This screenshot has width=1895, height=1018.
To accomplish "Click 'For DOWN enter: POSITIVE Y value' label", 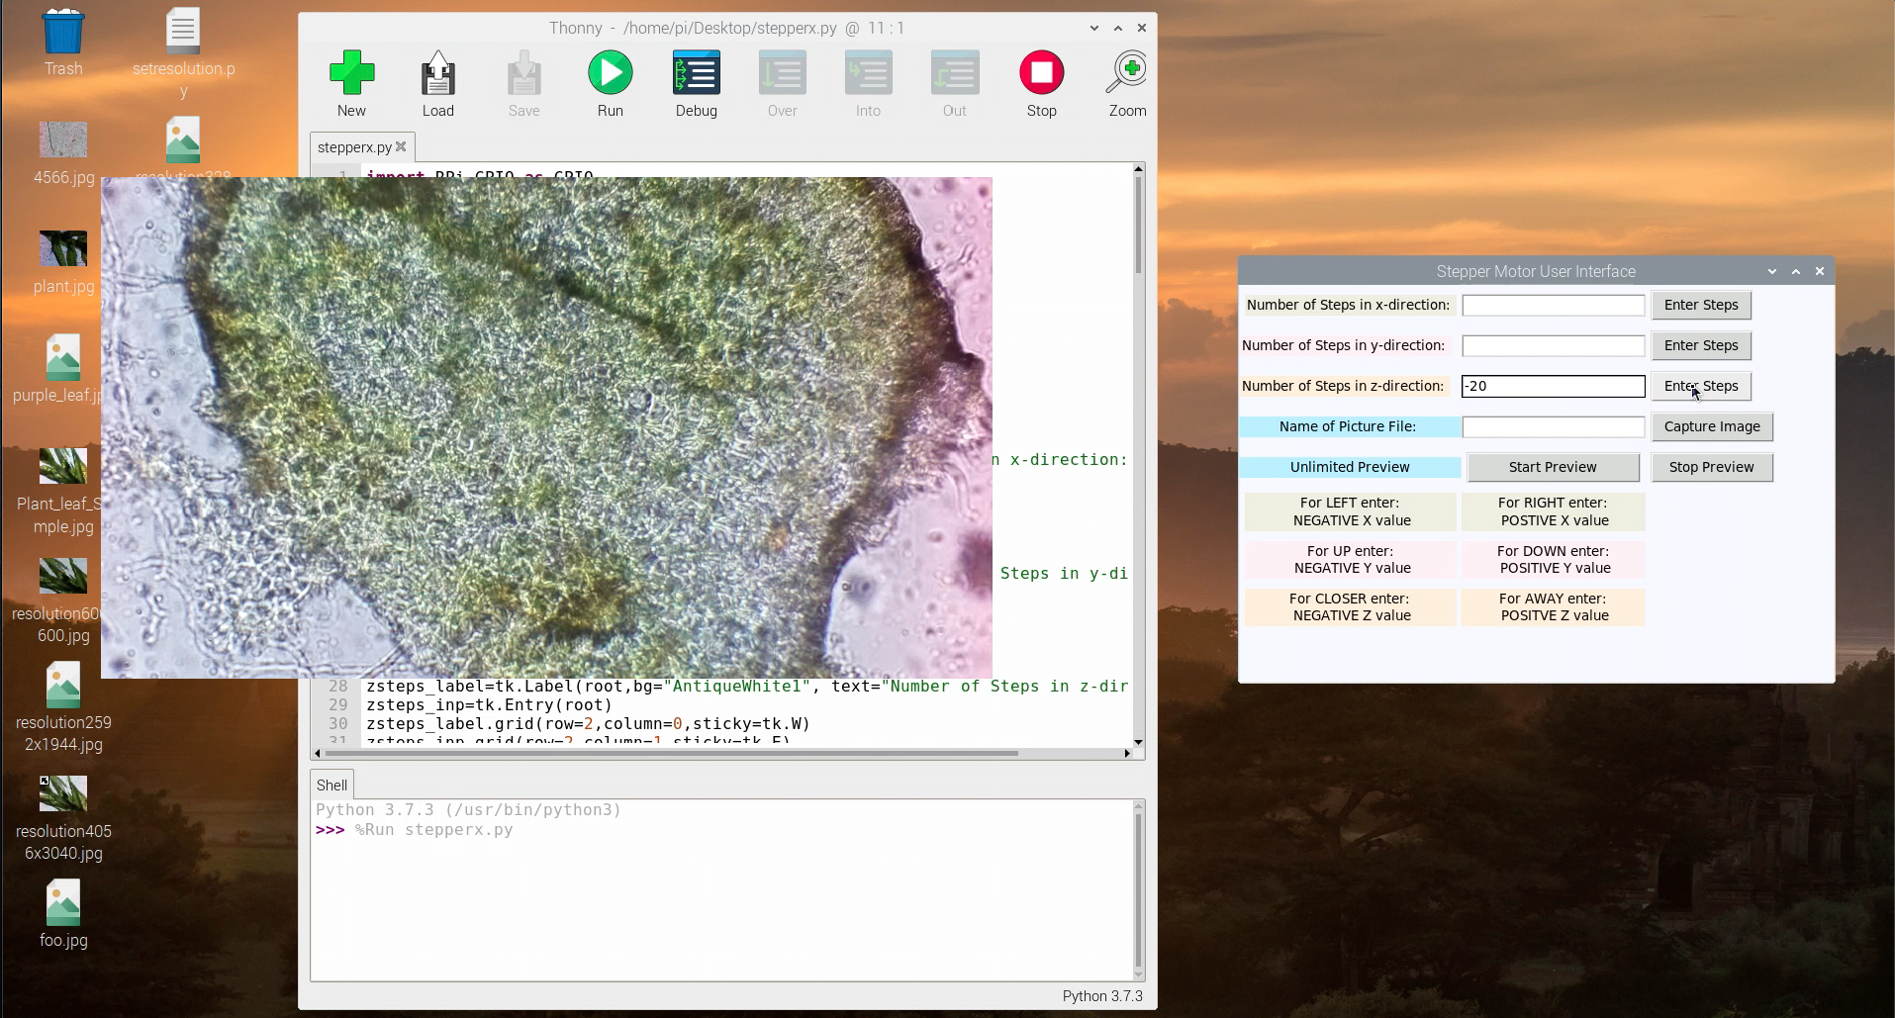I will [x=1553, y=559].
